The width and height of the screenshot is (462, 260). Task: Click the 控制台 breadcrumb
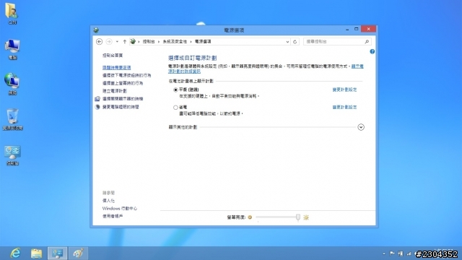pos(149,42)
